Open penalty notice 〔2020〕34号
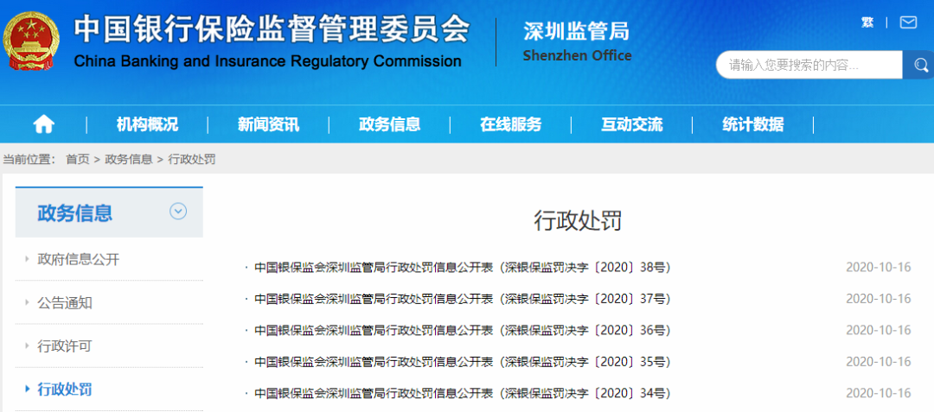This screenshot has height=412, width=934. 463,394
